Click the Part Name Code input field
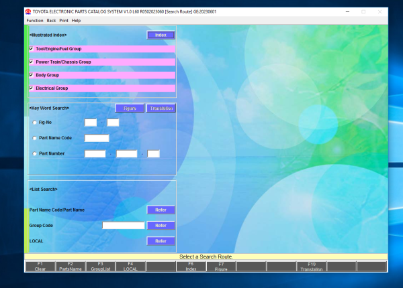This screenshot has width=403, height=288. tap(97, 138)
